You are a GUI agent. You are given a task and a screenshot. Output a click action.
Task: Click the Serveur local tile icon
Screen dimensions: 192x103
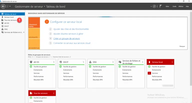[149, 62]
